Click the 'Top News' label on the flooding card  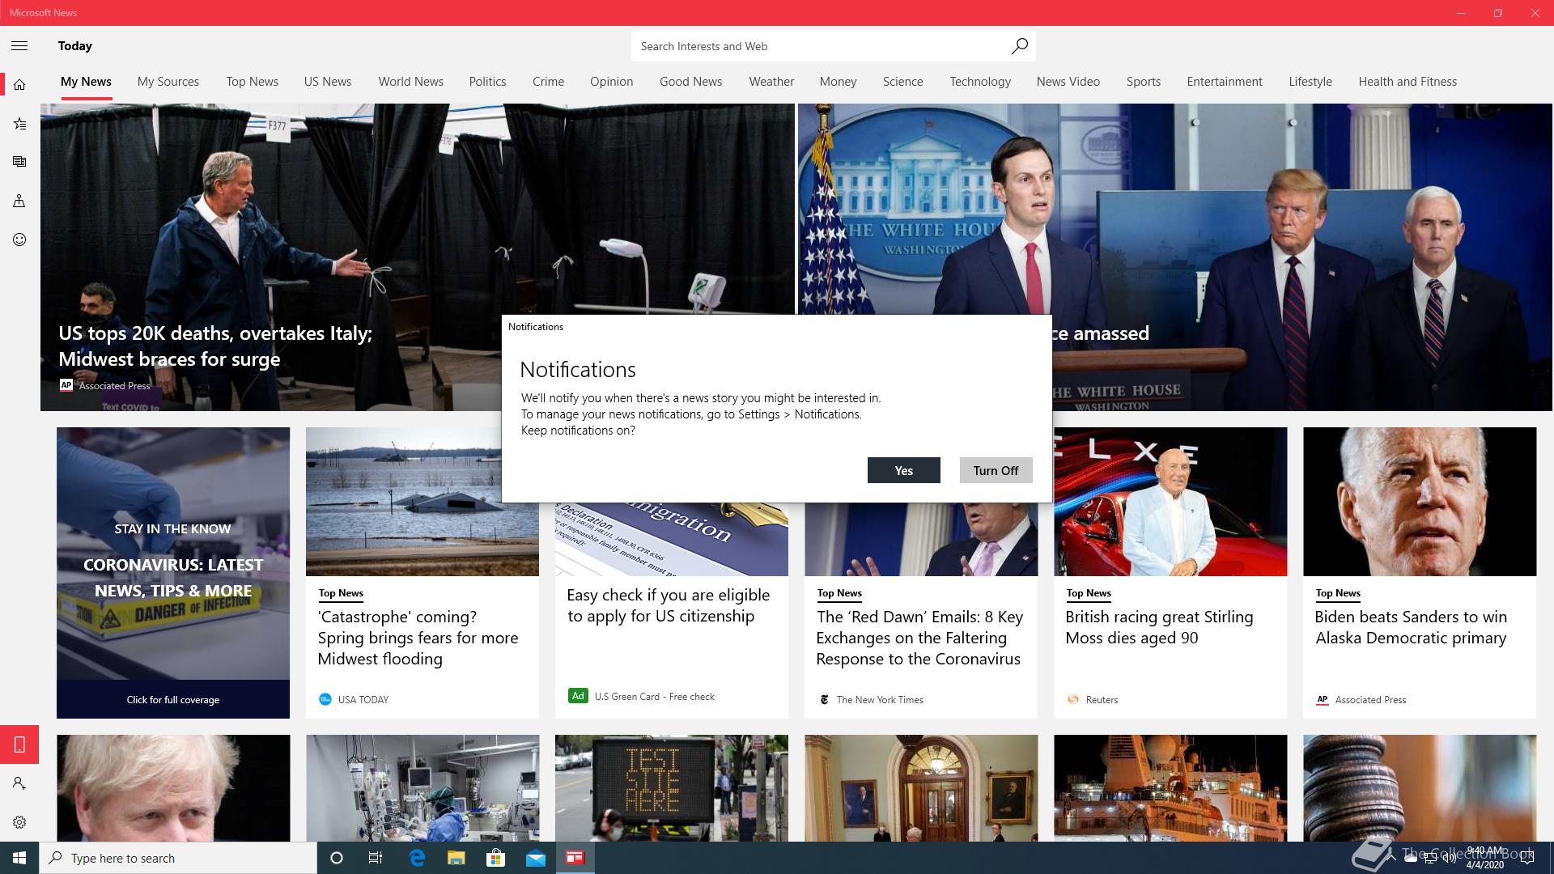click(341, 593)
